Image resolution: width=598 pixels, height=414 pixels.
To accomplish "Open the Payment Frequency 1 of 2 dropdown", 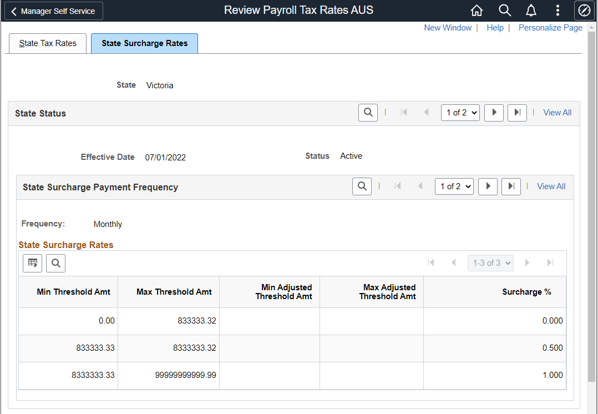I will tap(454, 186).
